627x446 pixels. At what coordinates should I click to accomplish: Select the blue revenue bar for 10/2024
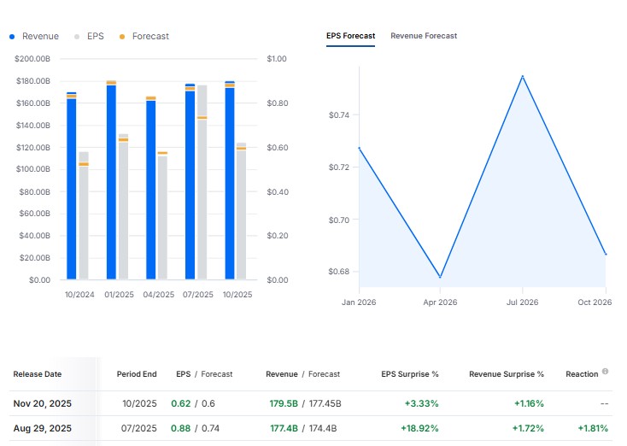[72, 188]
